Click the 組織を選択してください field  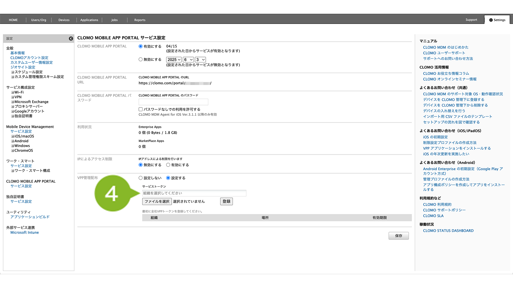(194, 193)
